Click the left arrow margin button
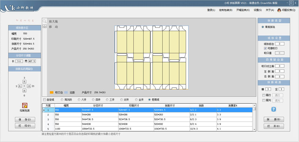The image size is (299, 142). click(x=20, y=86)
